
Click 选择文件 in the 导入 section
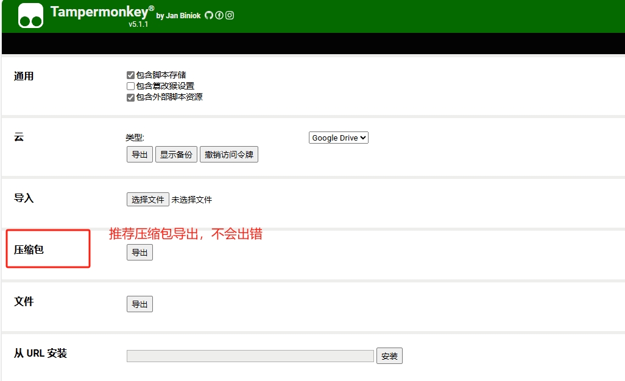(x=149, y=199)
